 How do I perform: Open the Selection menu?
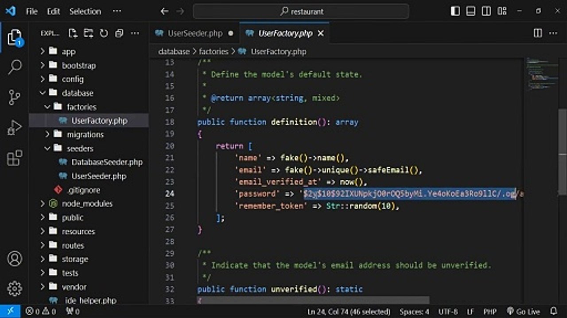click(x=85, y=11)
